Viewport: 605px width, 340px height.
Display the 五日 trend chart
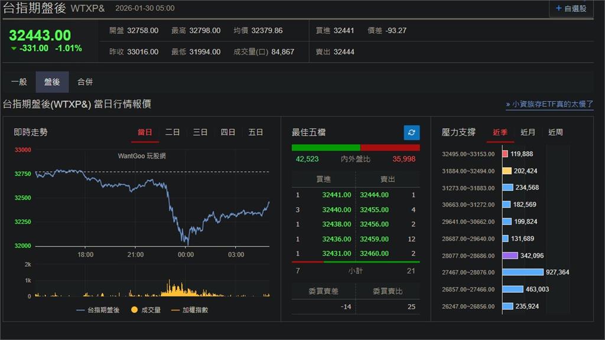[255, 132]
